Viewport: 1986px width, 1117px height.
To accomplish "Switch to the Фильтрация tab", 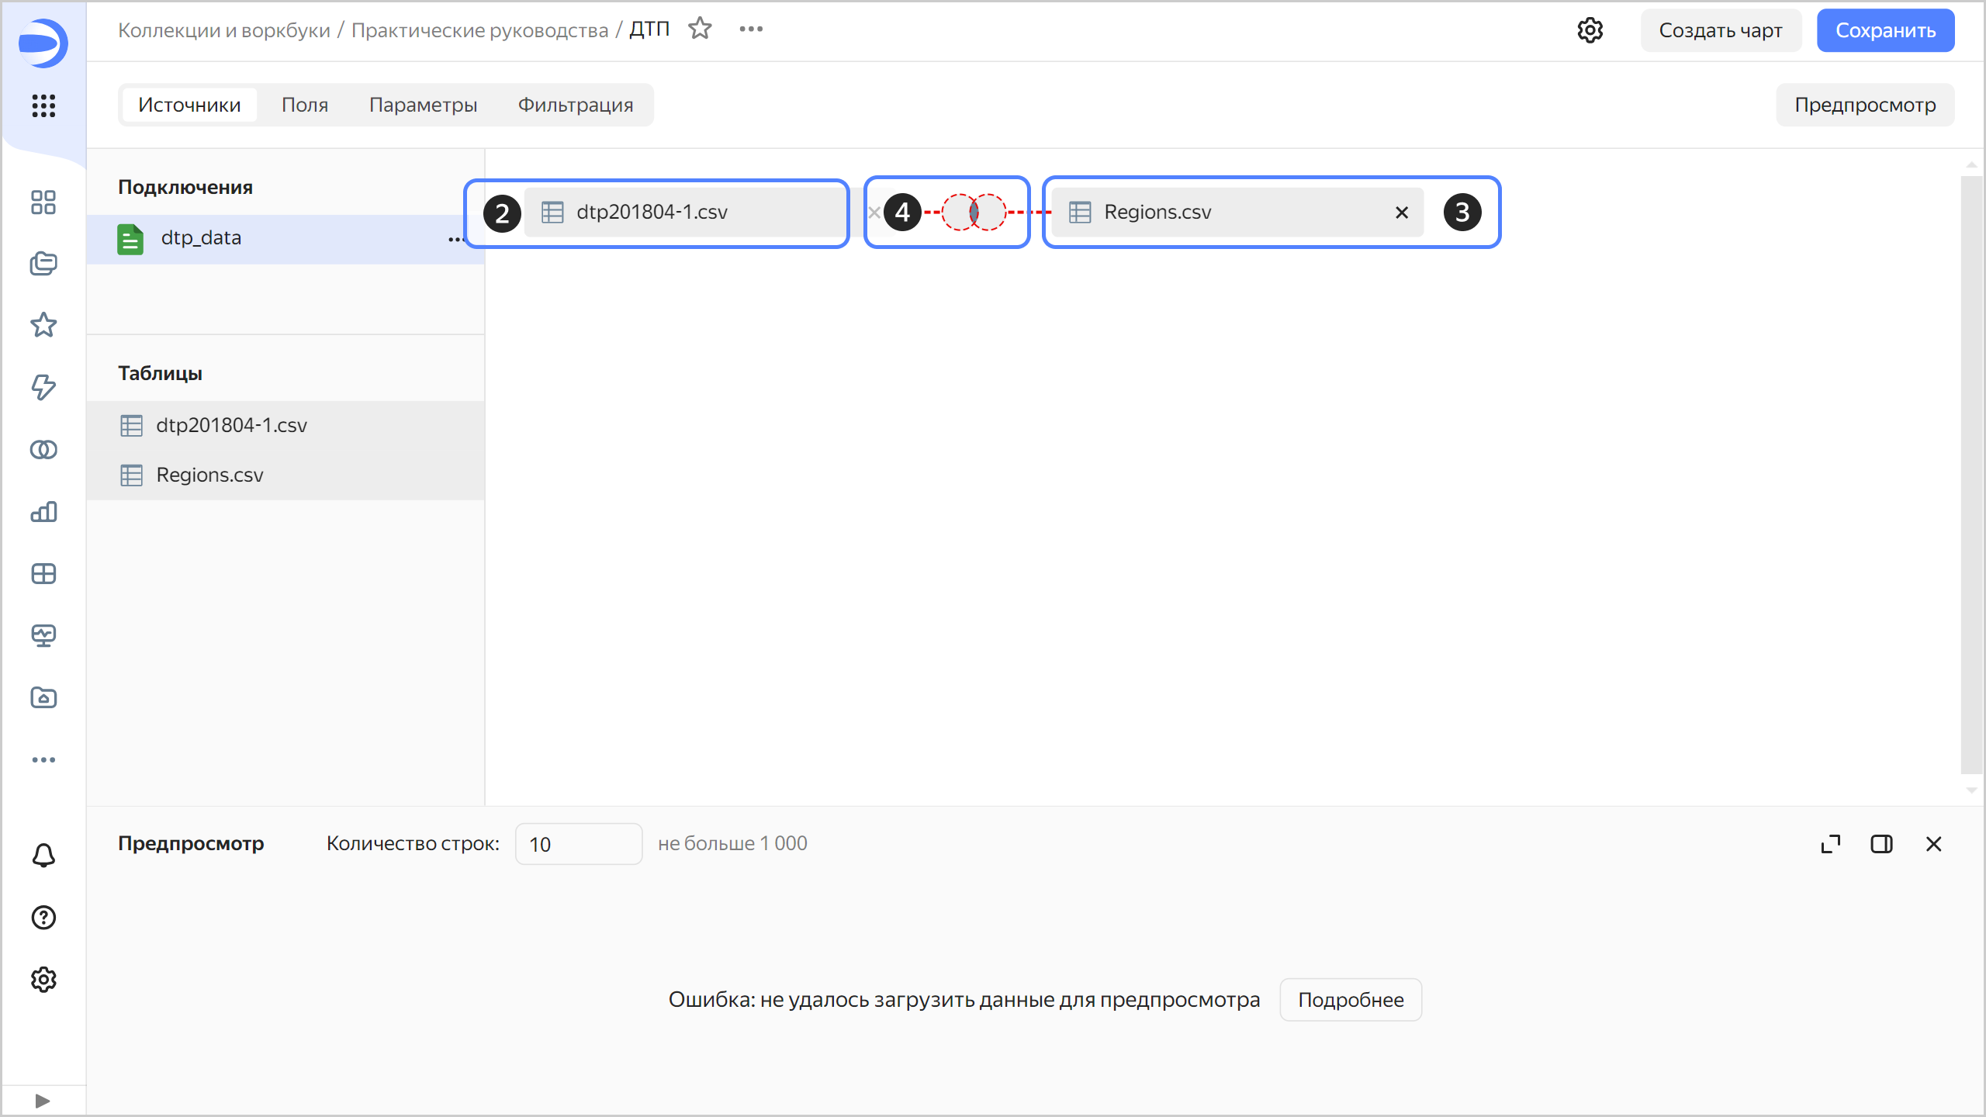I will click(x=575, y=105).
